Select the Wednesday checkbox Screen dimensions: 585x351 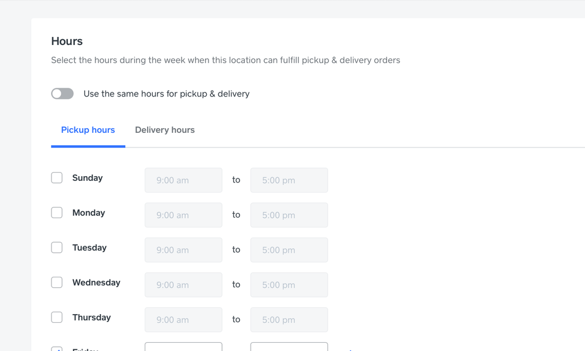coord(57,283)
